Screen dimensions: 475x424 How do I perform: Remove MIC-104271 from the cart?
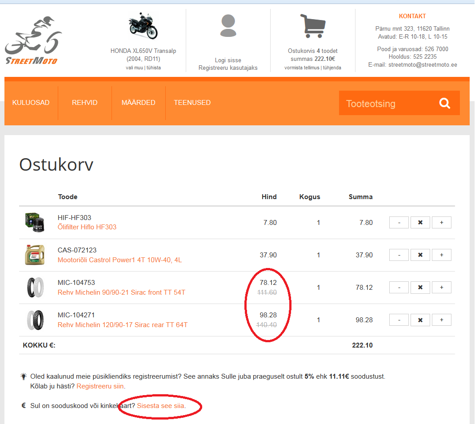pos(420,320)
